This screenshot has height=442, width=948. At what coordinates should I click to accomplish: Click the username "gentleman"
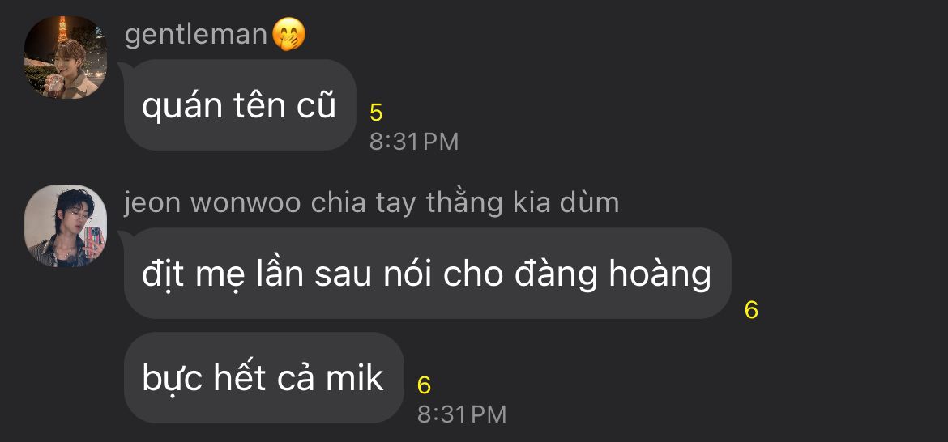click(x=196, y=35)
